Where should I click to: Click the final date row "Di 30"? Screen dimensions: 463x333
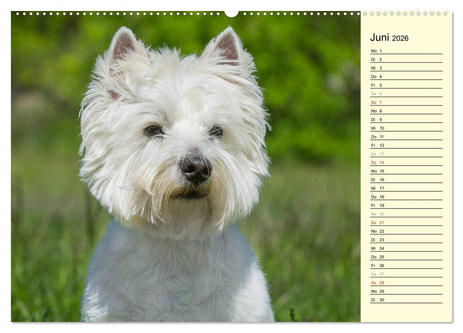(377, 299)
